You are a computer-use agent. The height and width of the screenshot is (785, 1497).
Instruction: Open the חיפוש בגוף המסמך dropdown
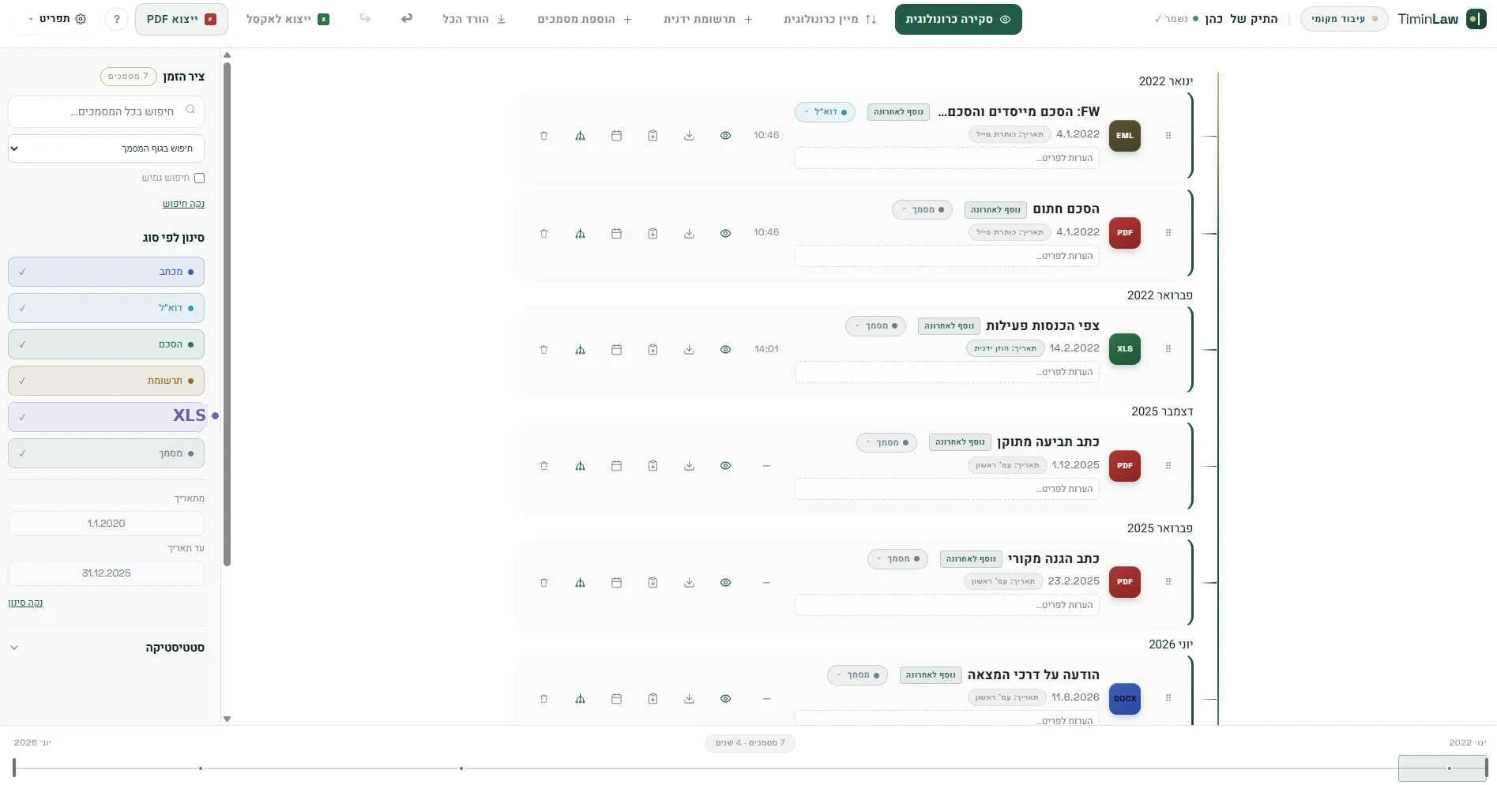pyautogui.click(x=106, y=148)
